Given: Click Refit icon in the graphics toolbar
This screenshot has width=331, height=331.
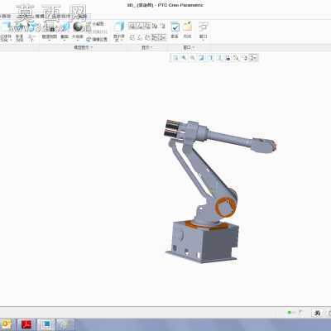Looking at the screenshot, I should [x=175, y=57].
